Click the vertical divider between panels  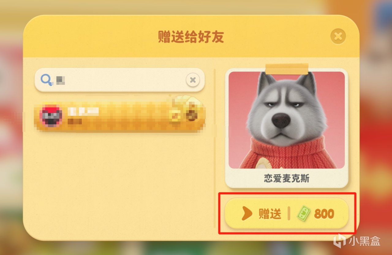tap(214, 148)
